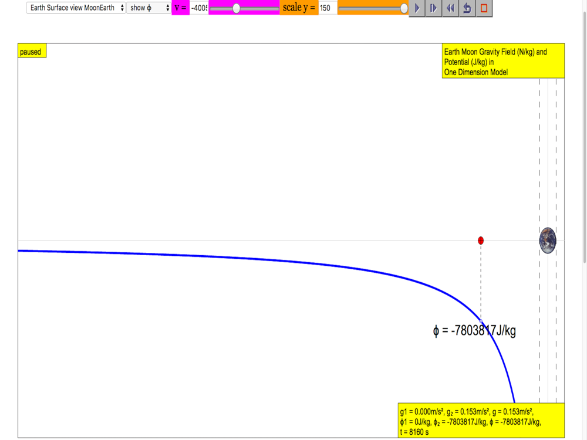Click the g1 = 0.000m/s² readout line
Screen dimensions: 587x440
467,412
